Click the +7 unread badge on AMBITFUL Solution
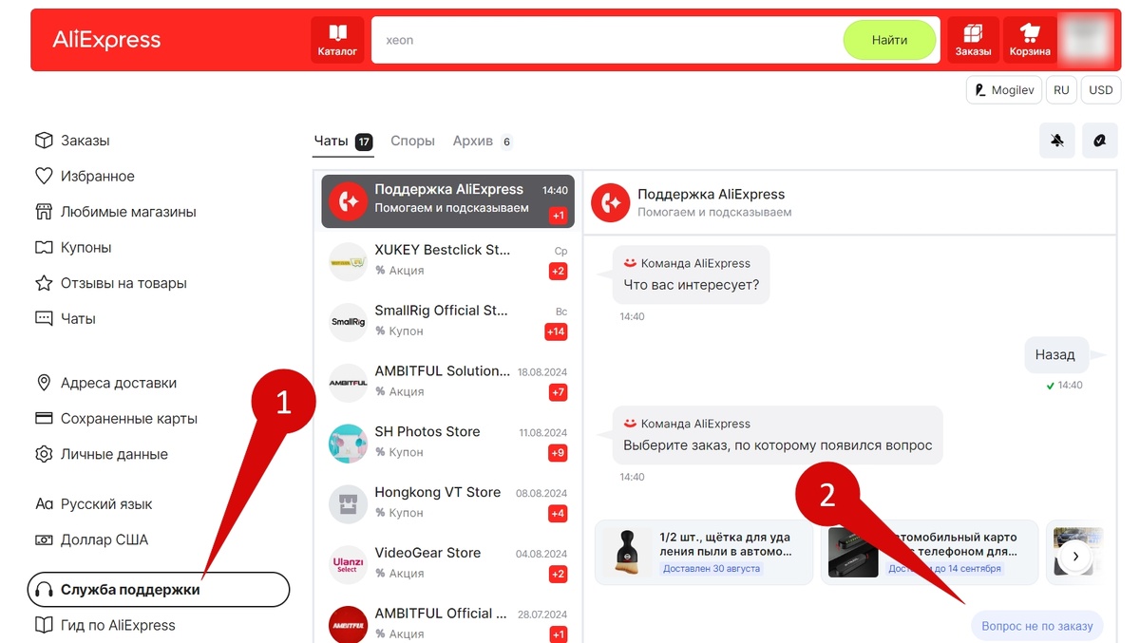 click(x=558, y=392)
